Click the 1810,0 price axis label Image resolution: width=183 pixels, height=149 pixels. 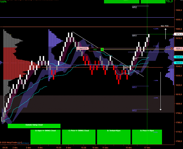(179, 94)
